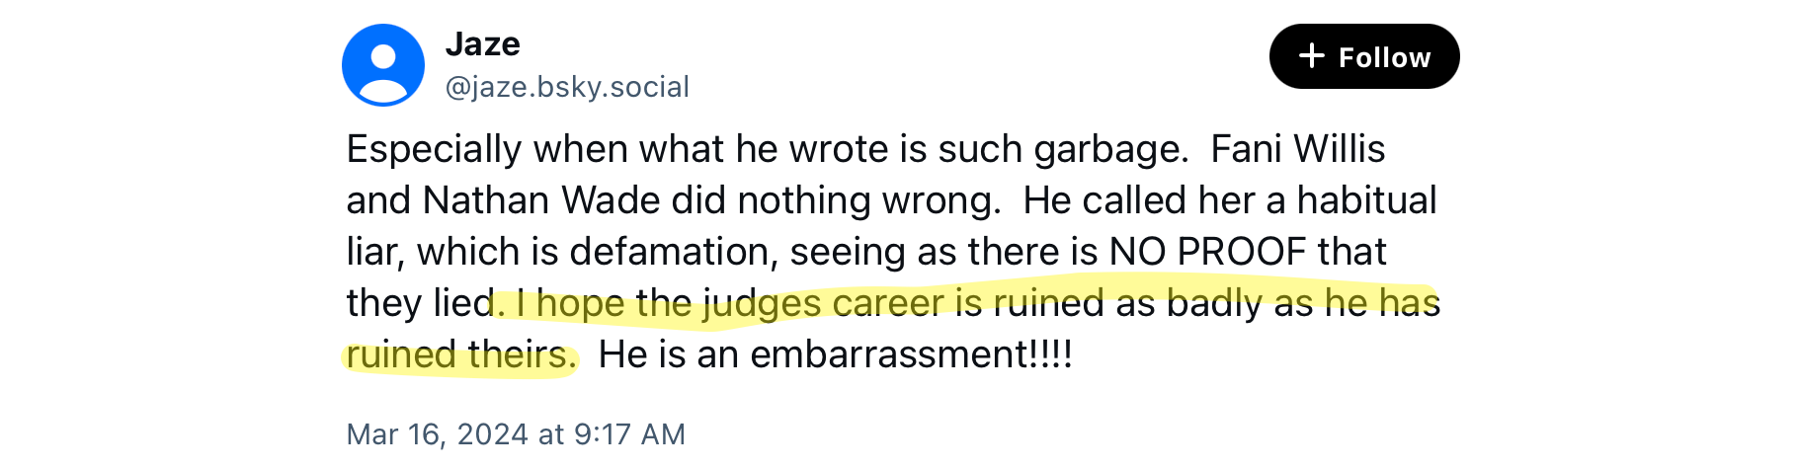The height and width of the screenshot is (470, 1798).
Task: Click the phrase "habitual" in post
Action: pos(1366,200)
